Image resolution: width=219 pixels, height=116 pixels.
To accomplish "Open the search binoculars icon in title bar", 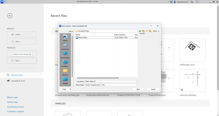I will (x=171, y=2).
